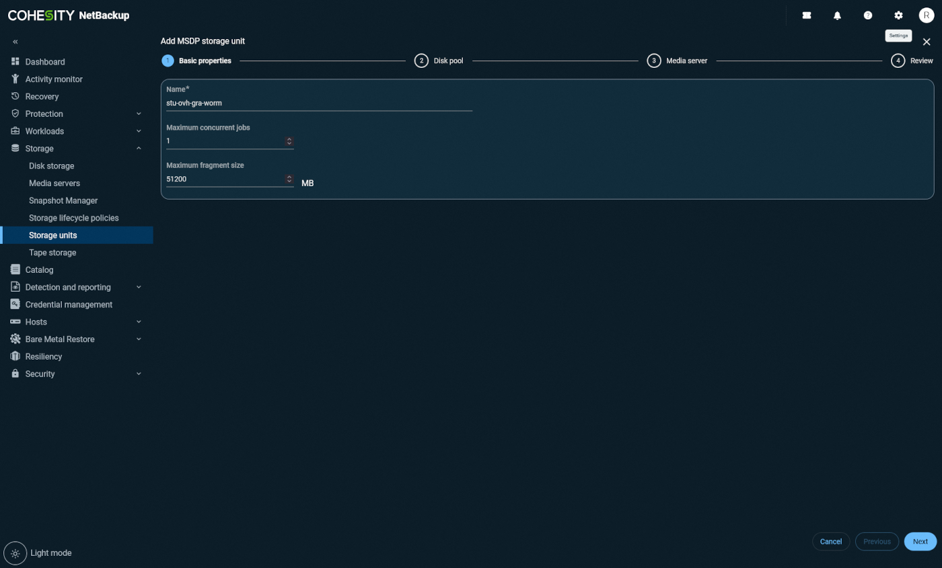Image resolution: width=942 pixels, height=568 pixels.
Task: Open the notifications bell icon
Action: pyautogui.click(x=837, y=15)
